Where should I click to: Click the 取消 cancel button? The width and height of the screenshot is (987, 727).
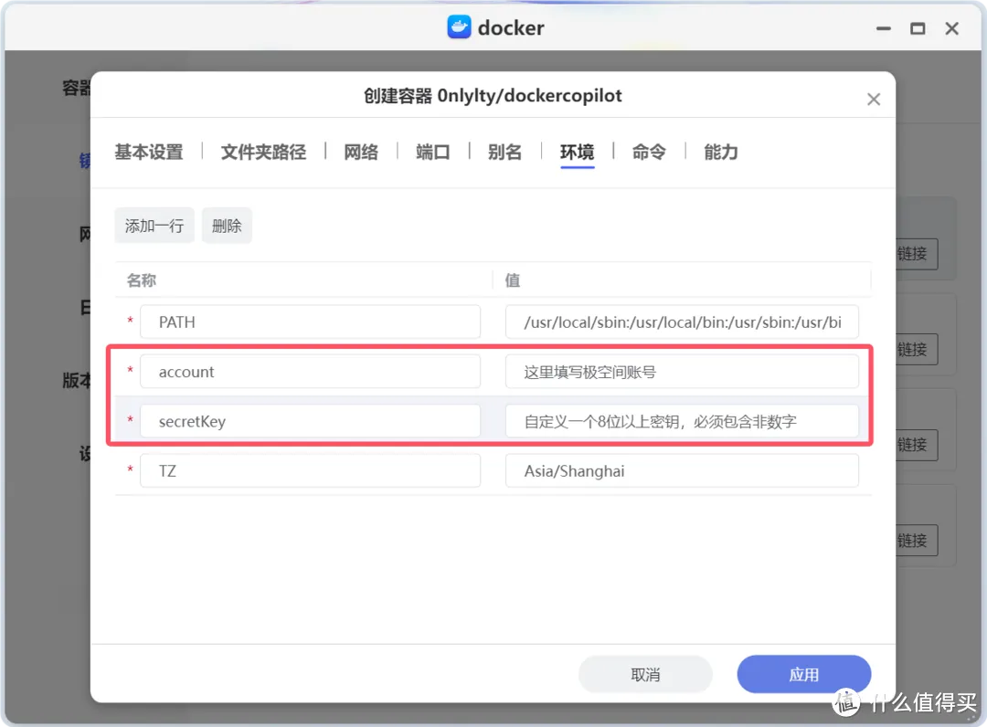(645, 674)
